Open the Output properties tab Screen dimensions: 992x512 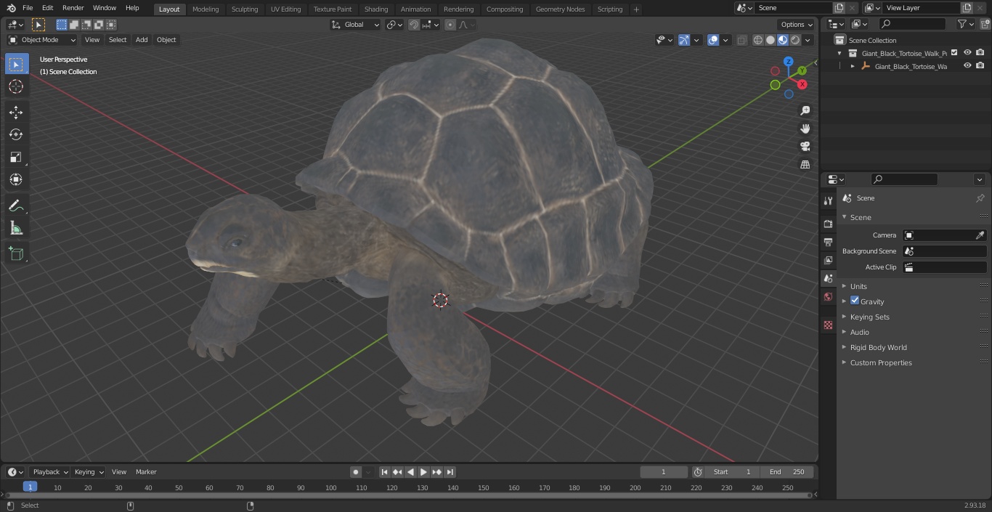pos(828,242)
